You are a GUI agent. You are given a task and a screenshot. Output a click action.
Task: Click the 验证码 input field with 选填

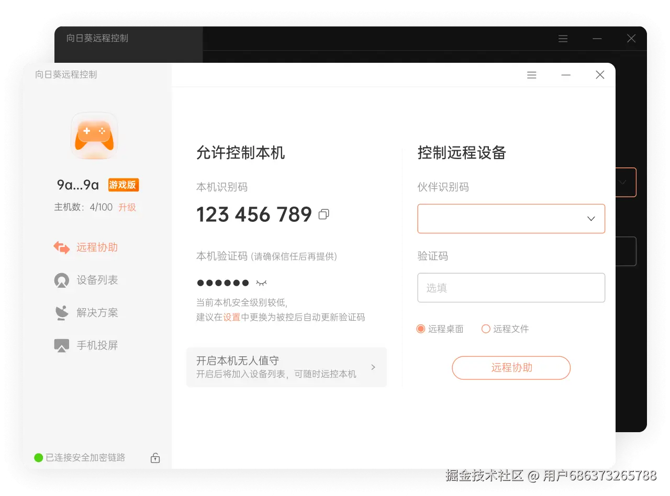(511, 288)
